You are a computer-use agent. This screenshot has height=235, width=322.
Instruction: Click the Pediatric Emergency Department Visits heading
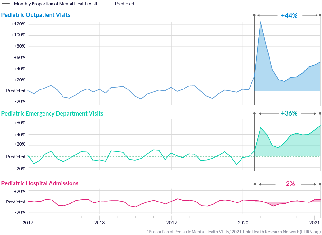tap(52, 114)
